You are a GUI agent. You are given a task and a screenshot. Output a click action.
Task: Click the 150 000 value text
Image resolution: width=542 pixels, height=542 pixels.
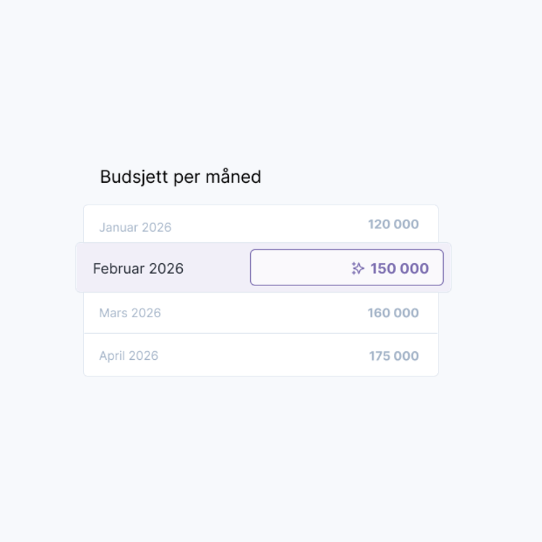(x=400, y=269)
